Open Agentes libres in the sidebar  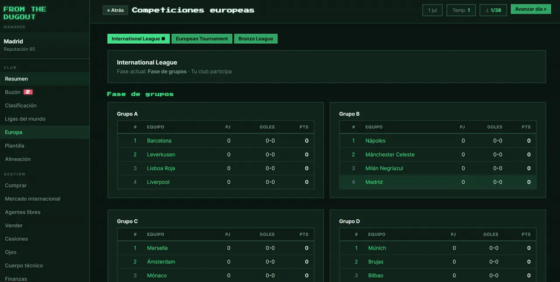point(45,212)
